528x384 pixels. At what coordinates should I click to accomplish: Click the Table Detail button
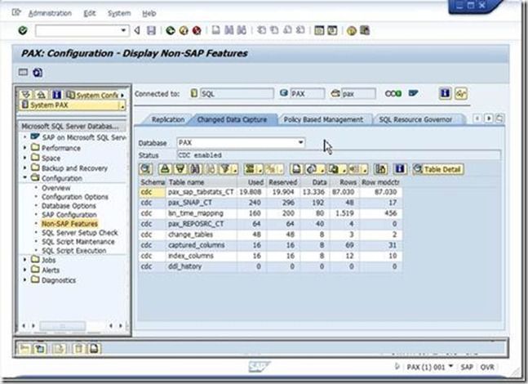[438, 169]
